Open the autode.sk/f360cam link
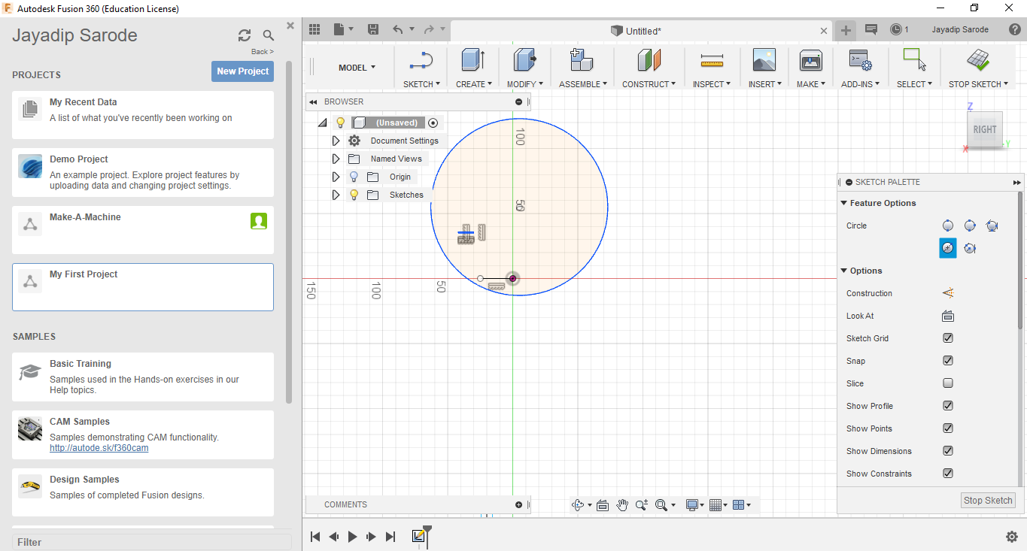 99,448
